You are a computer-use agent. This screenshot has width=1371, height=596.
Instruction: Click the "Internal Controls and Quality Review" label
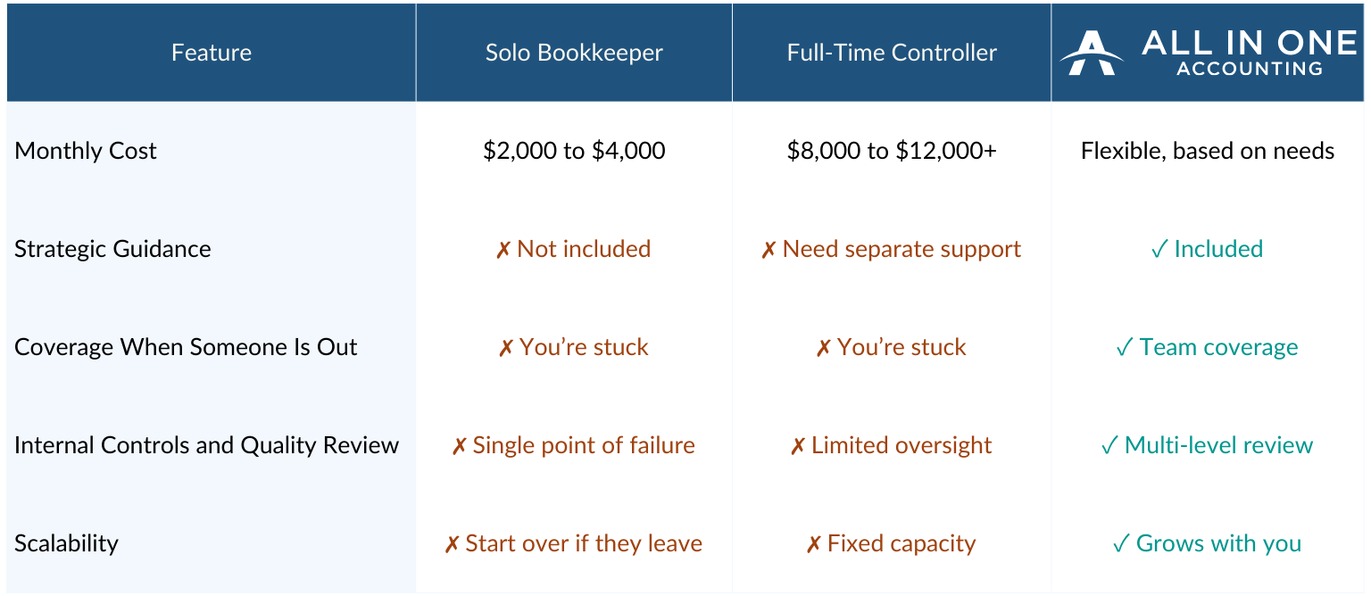(x=206, y=445)
